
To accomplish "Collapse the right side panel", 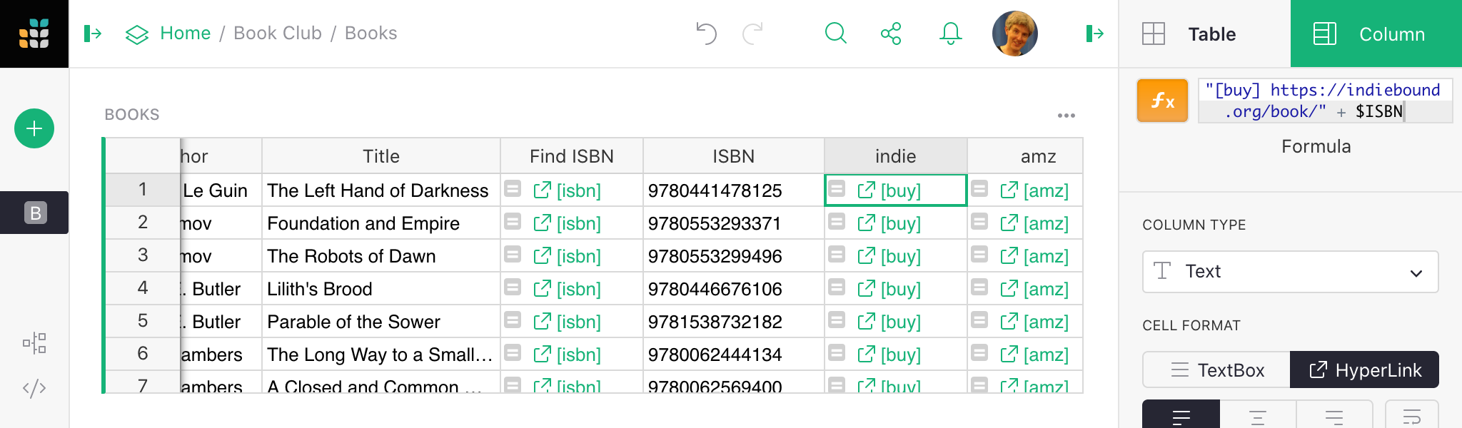I will [1094, 34].
